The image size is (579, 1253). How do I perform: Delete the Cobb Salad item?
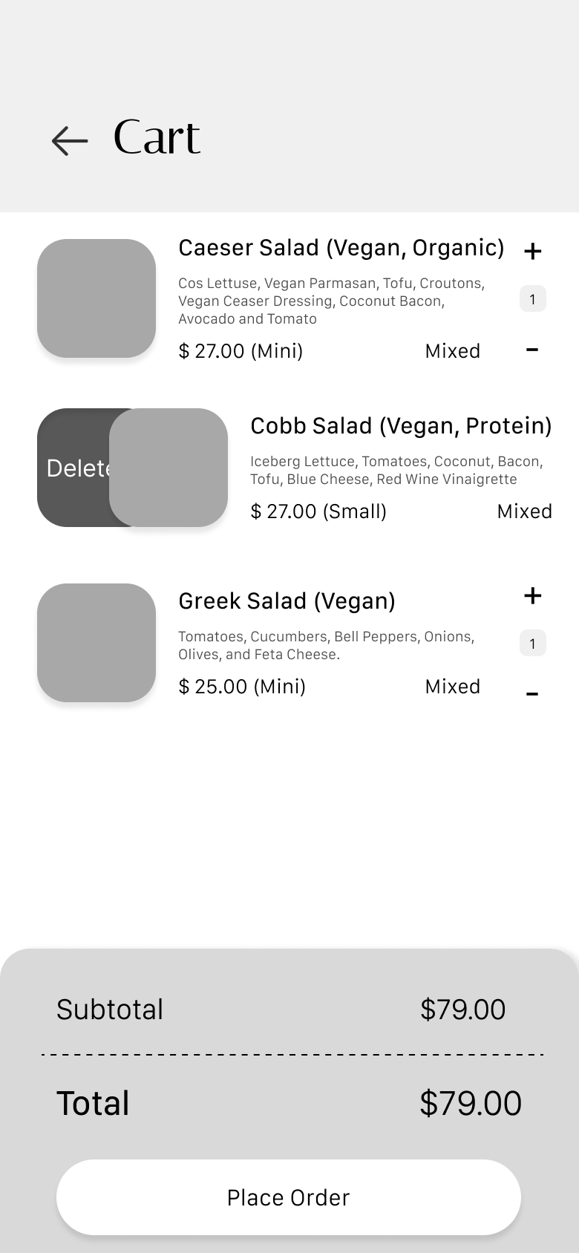(74, 468)
